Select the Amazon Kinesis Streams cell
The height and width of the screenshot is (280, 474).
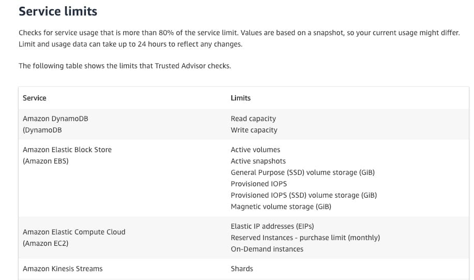63,269
